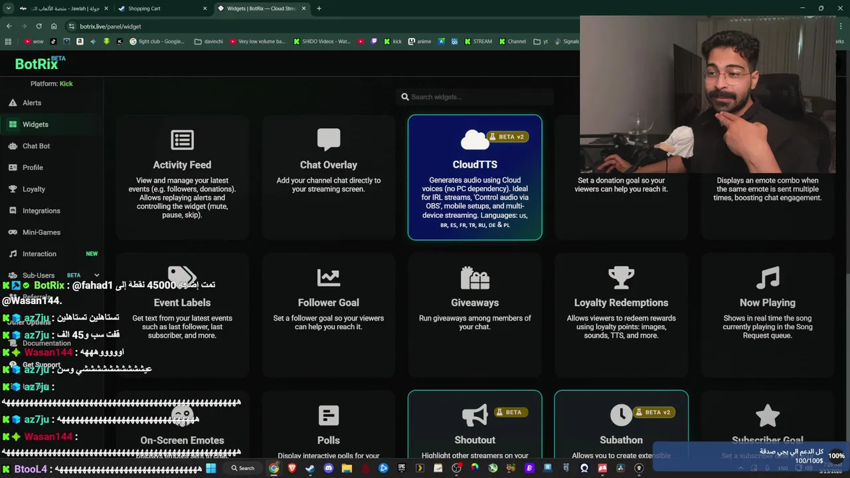Switch to the Jawlah browser tab
This screenshot has height=478, width=850.
coord(63,9)
